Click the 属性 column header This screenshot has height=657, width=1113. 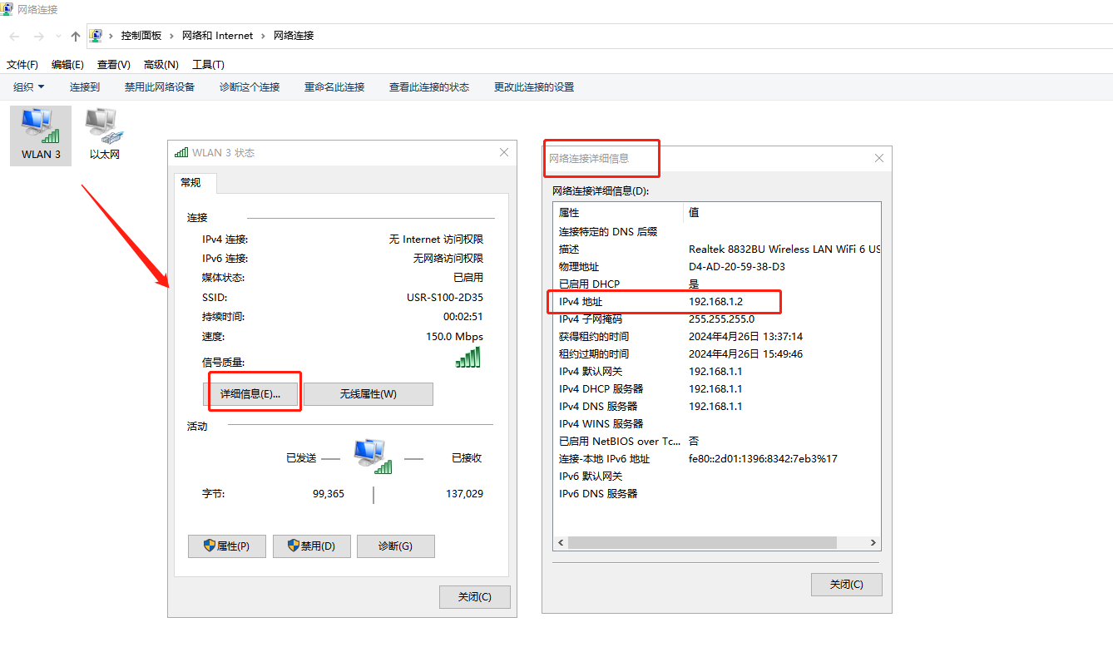[618, 213]
